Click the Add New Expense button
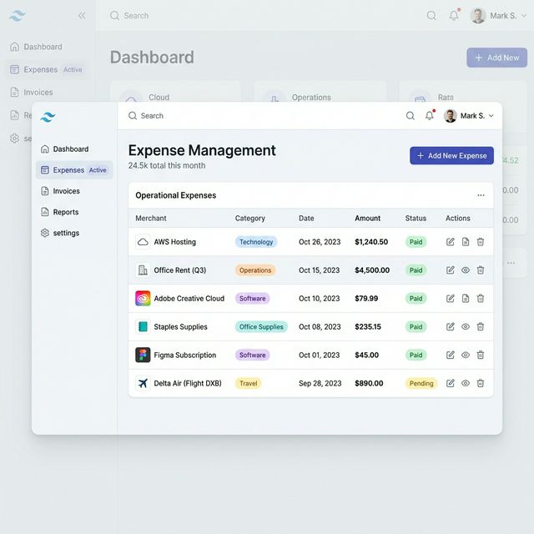Viewport: 534px width, 534px height. (x=451, y=156)
